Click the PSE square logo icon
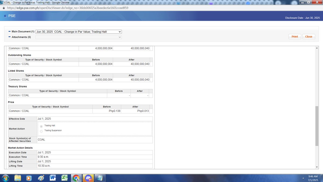This screenshot has width=323, height=182. pos(5,16)
